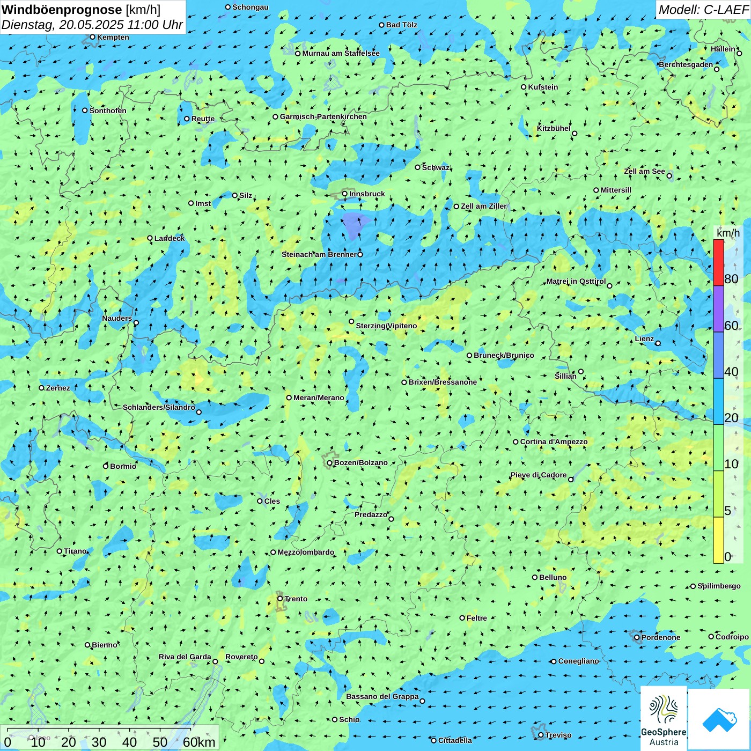Click the red legend color above 80
Viewport: 751px width, 751px height.
[718, 262]
